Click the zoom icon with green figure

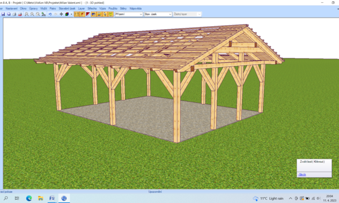(43, 14)
